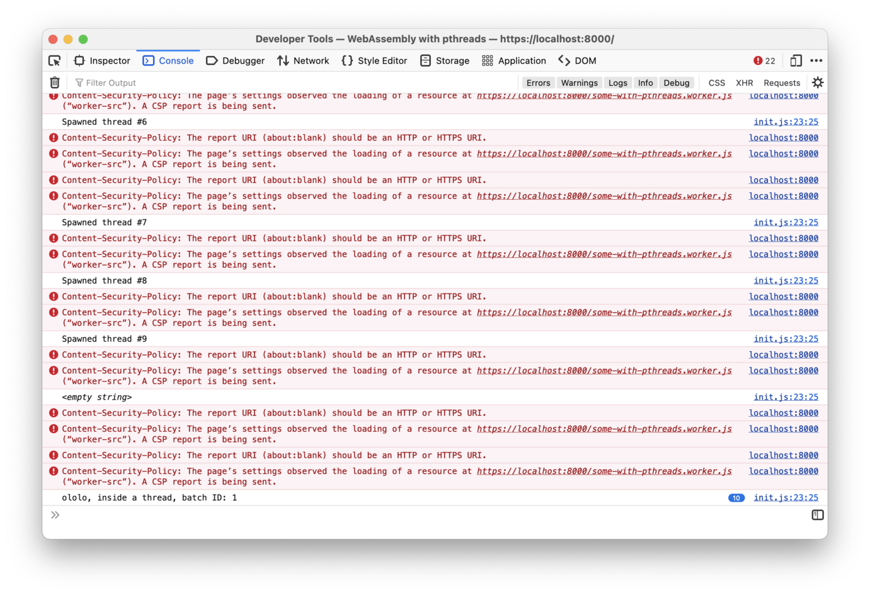
Task: Toggle the Requests filter
Action: [782, 83]
